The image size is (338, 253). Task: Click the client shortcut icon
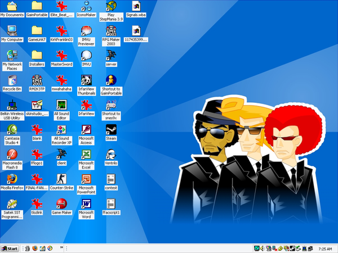tap(61, 155)
